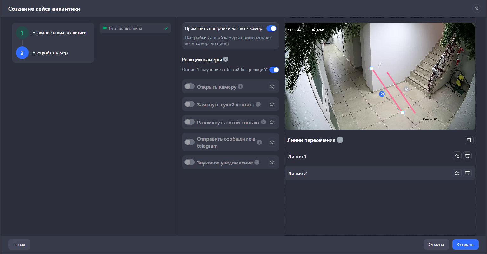Open settings for Звуковое уведомление reaction

pyautogui.click(x=272, y=163)
